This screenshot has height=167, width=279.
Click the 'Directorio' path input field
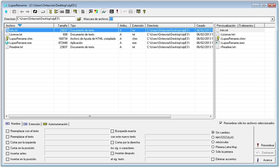tap(46, 19)
